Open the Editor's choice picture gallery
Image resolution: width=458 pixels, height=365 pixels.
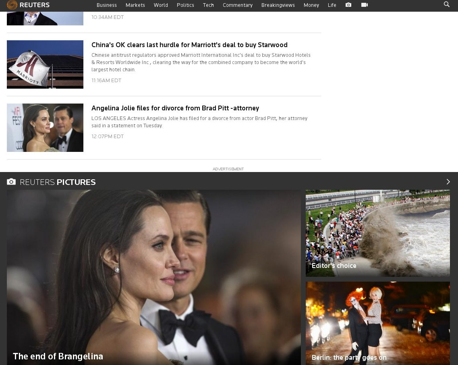pyautogui.click(x=377, y=233)
